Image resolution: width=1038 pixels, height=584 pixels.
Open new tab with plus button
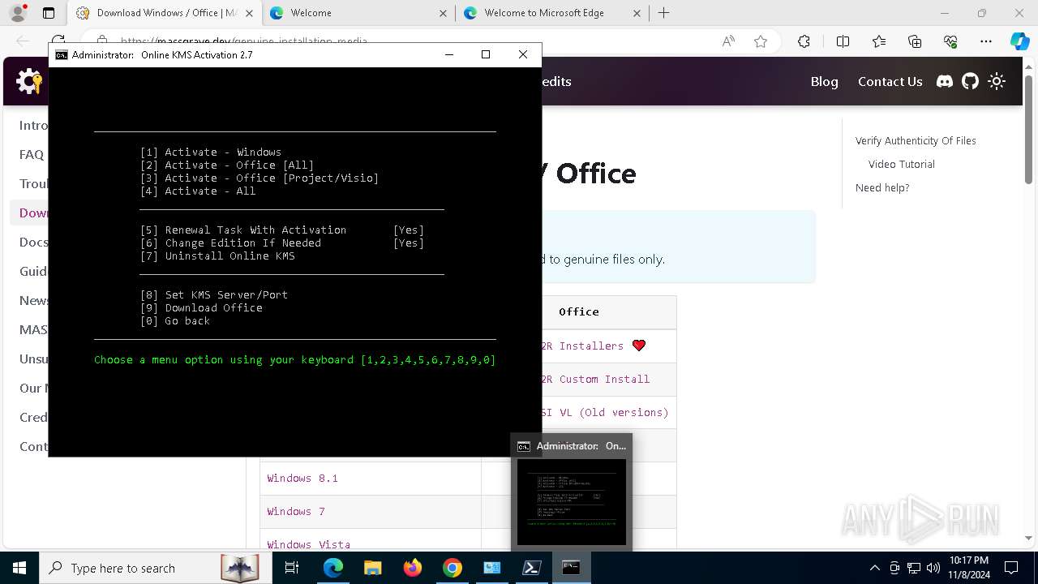(663, 13)
